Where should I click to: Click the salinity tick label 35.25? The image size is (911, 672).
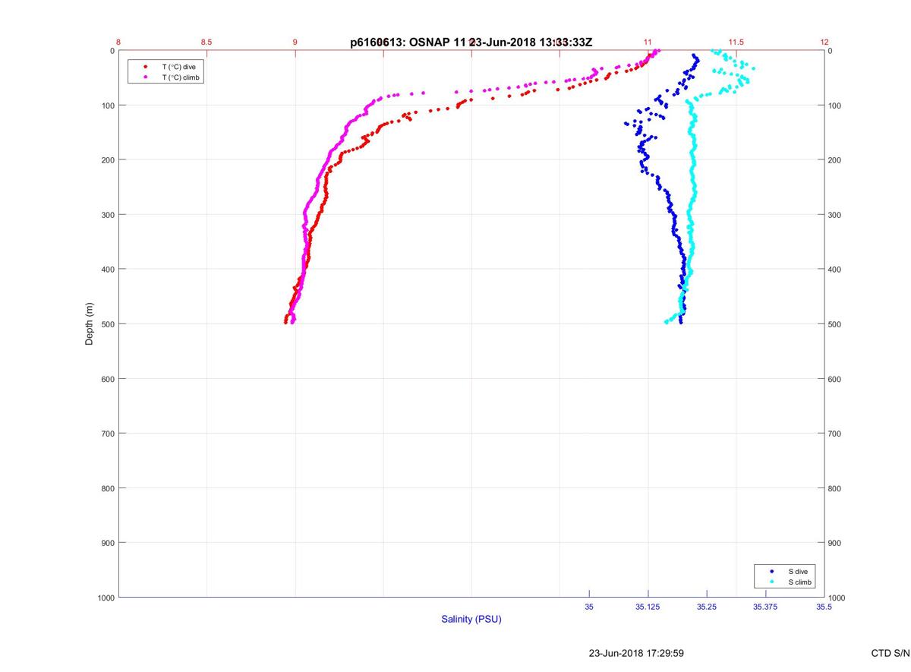pos(707,607)
